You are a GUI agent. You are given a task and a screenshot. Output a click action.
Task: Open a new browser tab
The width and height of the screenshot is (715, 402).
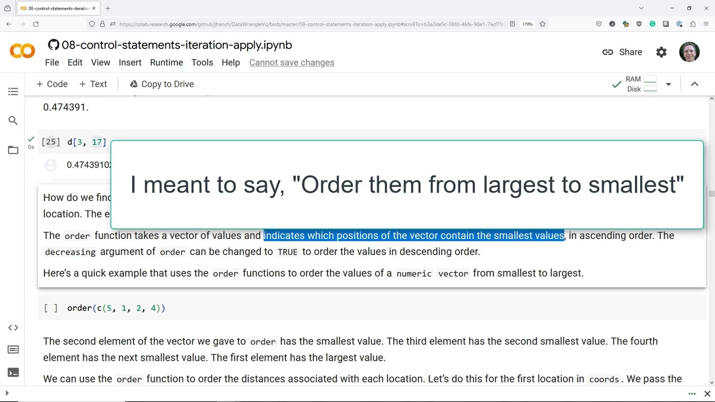tap(108, 8)
